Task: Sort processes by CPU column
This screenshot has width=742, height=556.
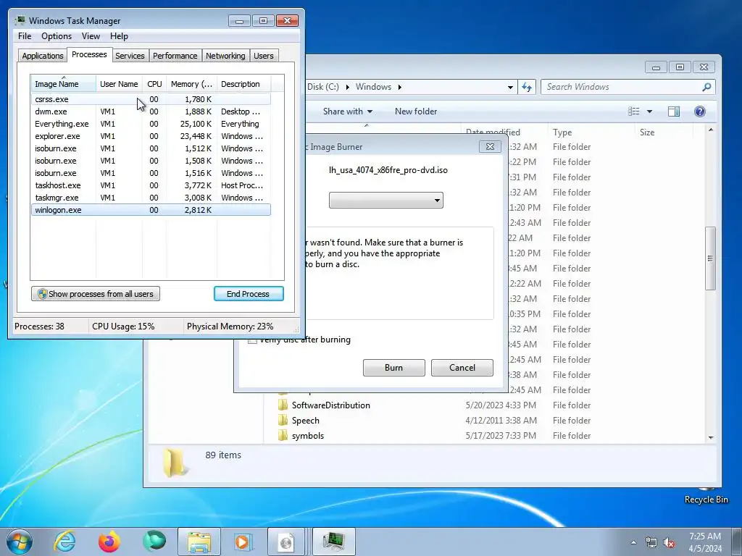Action: click(x=155, y=84)
